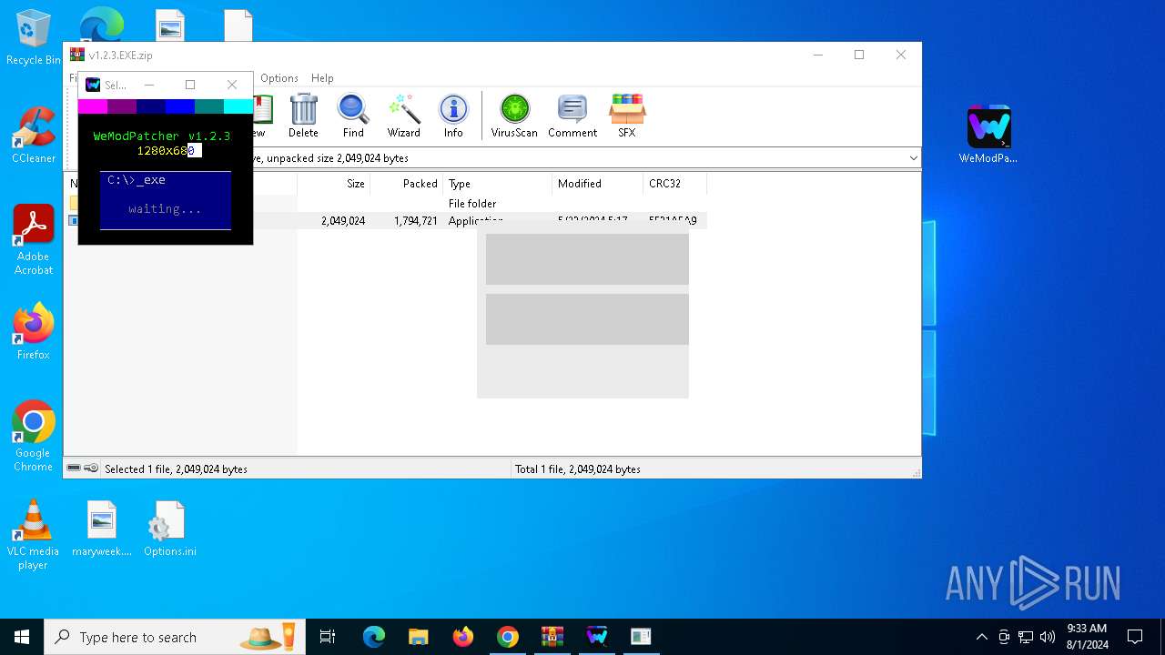1165x655 pixels.
Task: Click the disk icon in WinRAR status bar
Action: pos(74,469)
